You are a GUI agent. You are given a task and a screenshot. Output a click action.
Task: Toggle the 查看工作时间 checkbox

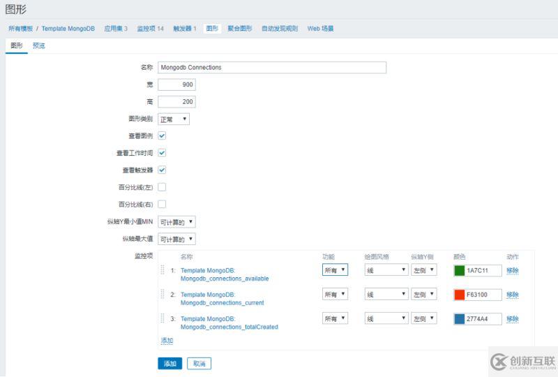(x=162, y=153)
